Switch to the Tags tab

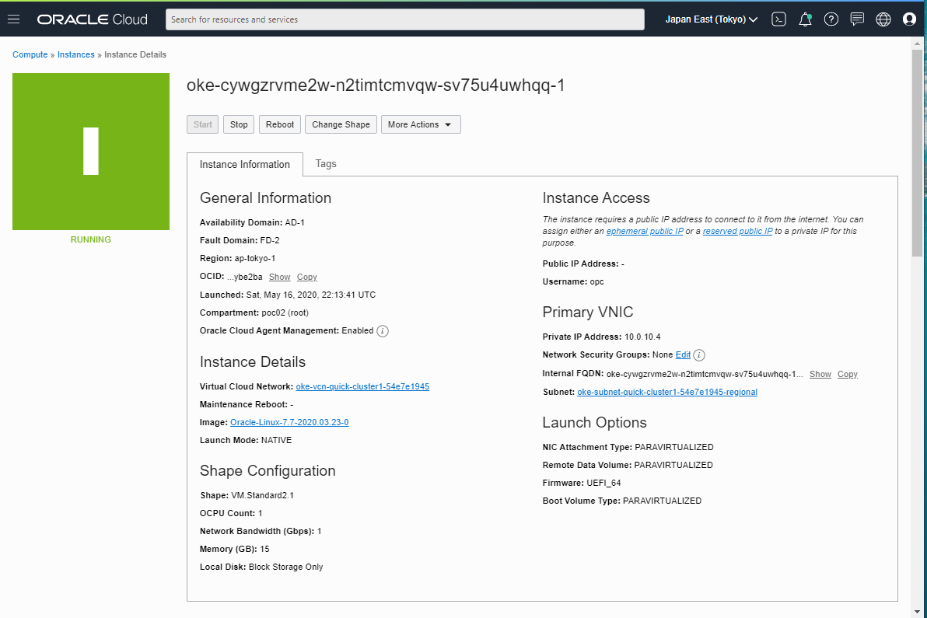pyautogui.click(x=326, y=164)
